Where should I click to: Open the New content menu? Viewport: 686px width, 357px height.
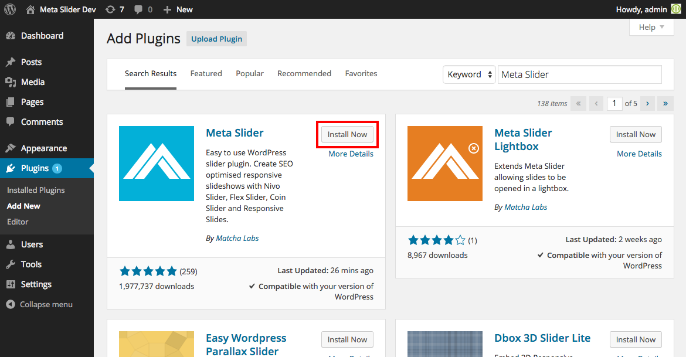pos(178,9)
